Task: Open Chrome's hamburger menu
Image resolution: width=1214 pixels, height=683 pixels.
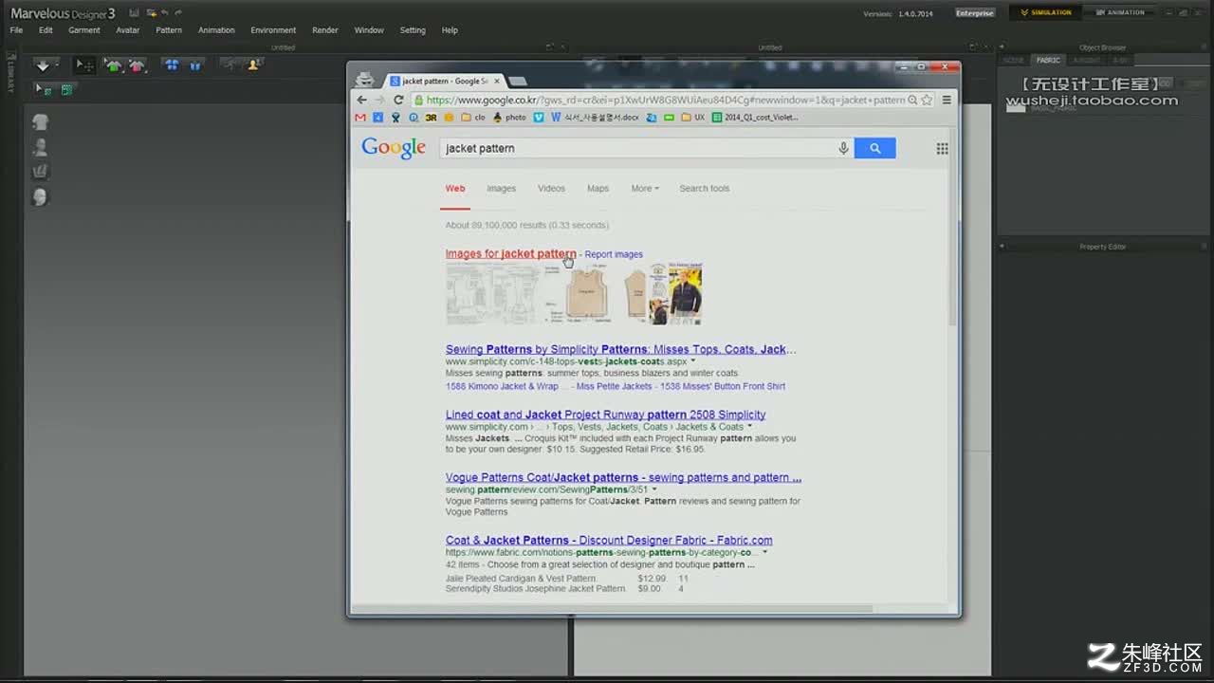Action: click(x=947, y=100)
